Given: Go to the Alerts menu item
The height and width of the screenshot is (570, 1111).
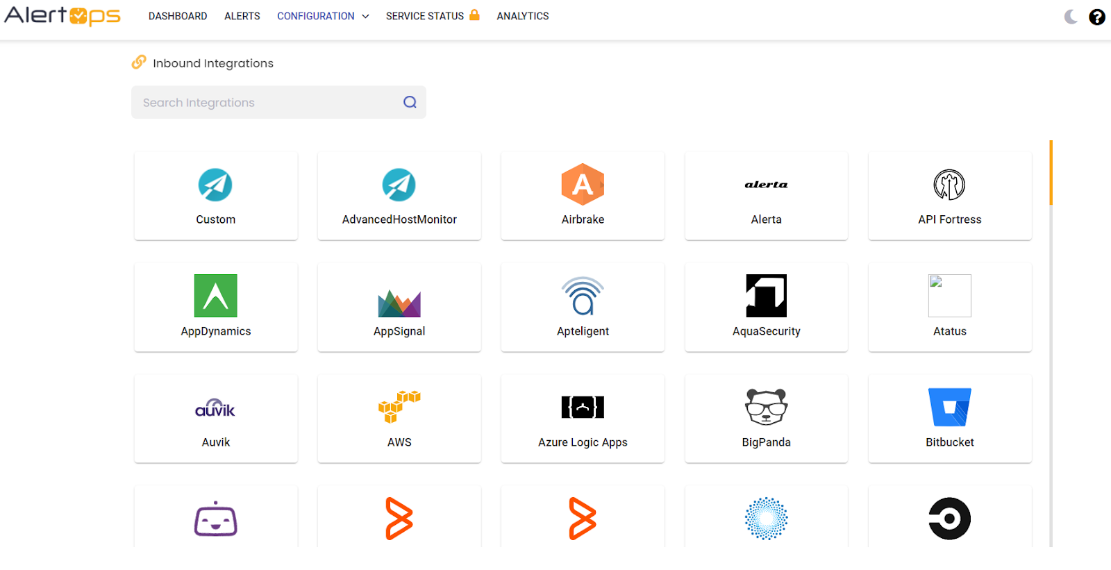Looking at the screenshot, I should (x=242, y=16).
